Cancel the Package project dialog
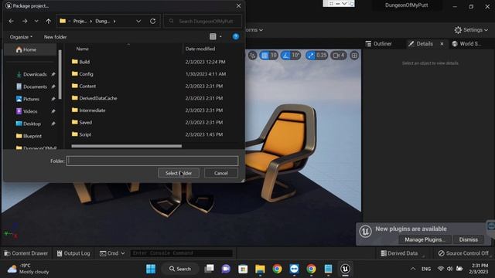 coord(220,173)
